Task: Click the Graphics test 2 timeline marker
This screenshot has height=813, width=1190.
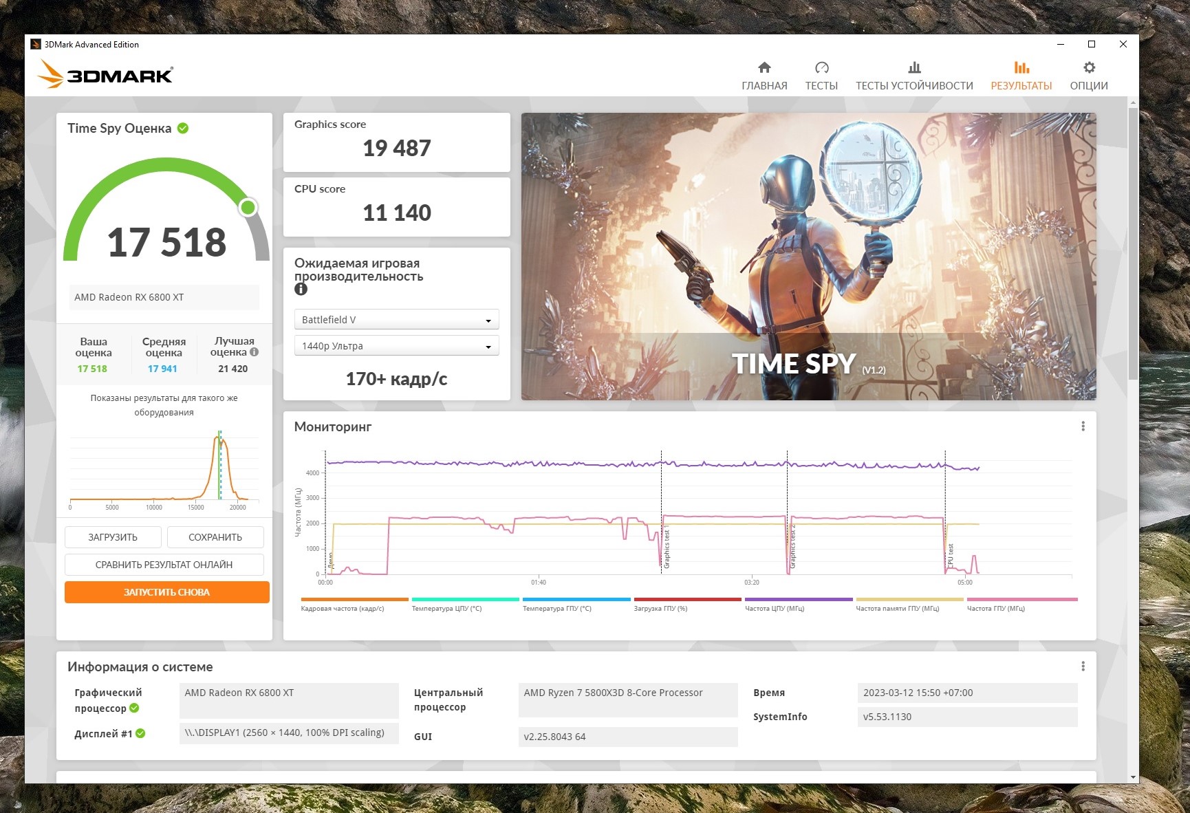Action: (x=792, y=548)
